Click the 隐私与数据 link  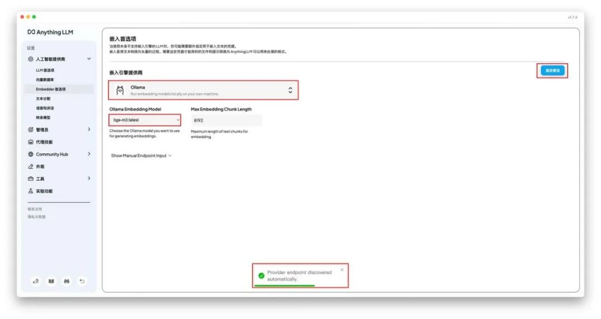[x=36, y=217]
